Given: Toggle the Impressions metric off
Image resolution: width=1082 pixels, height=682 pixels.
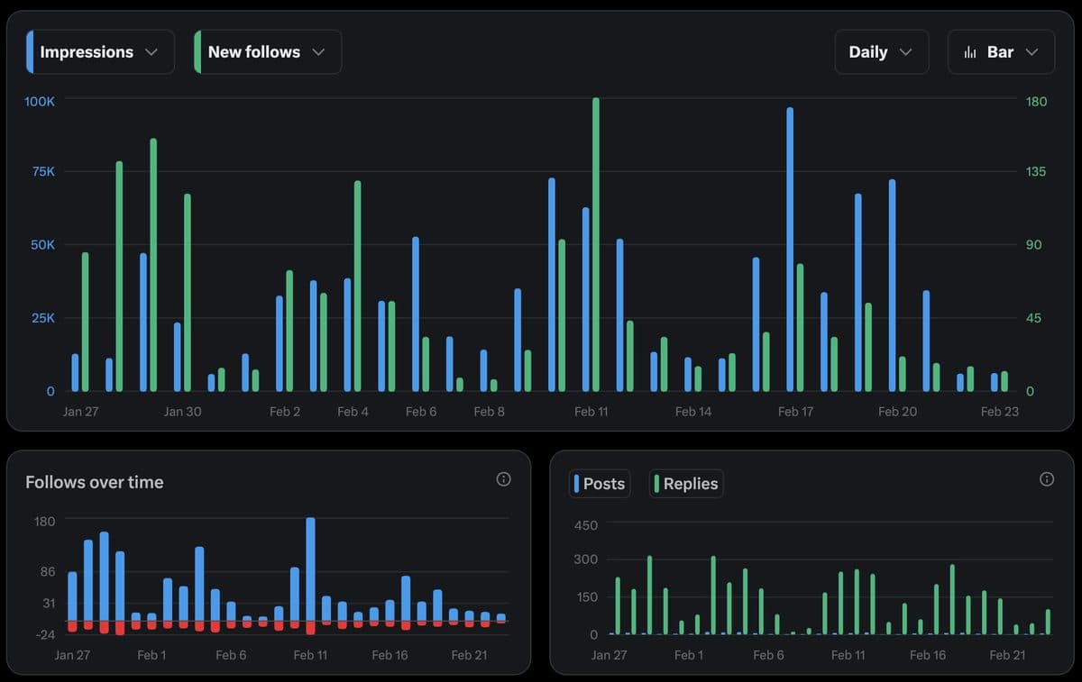Looking at the screenshot, I should (x=86, y=51).
